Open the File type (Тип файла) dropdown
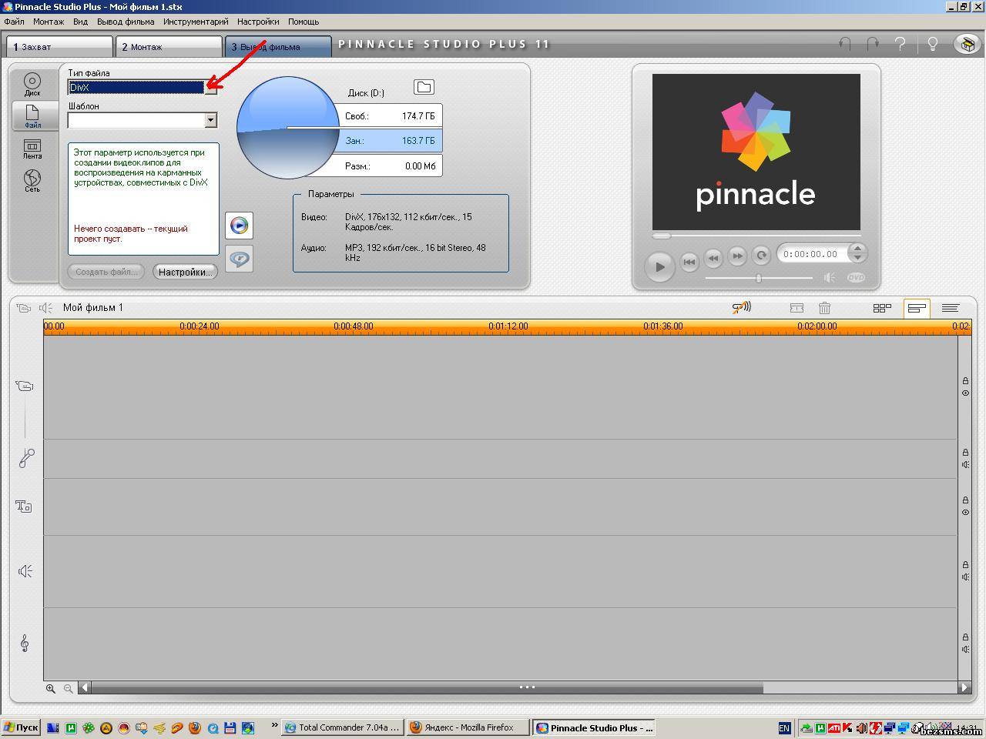Screen dimensions: 986x739 [x=210, y=88]
